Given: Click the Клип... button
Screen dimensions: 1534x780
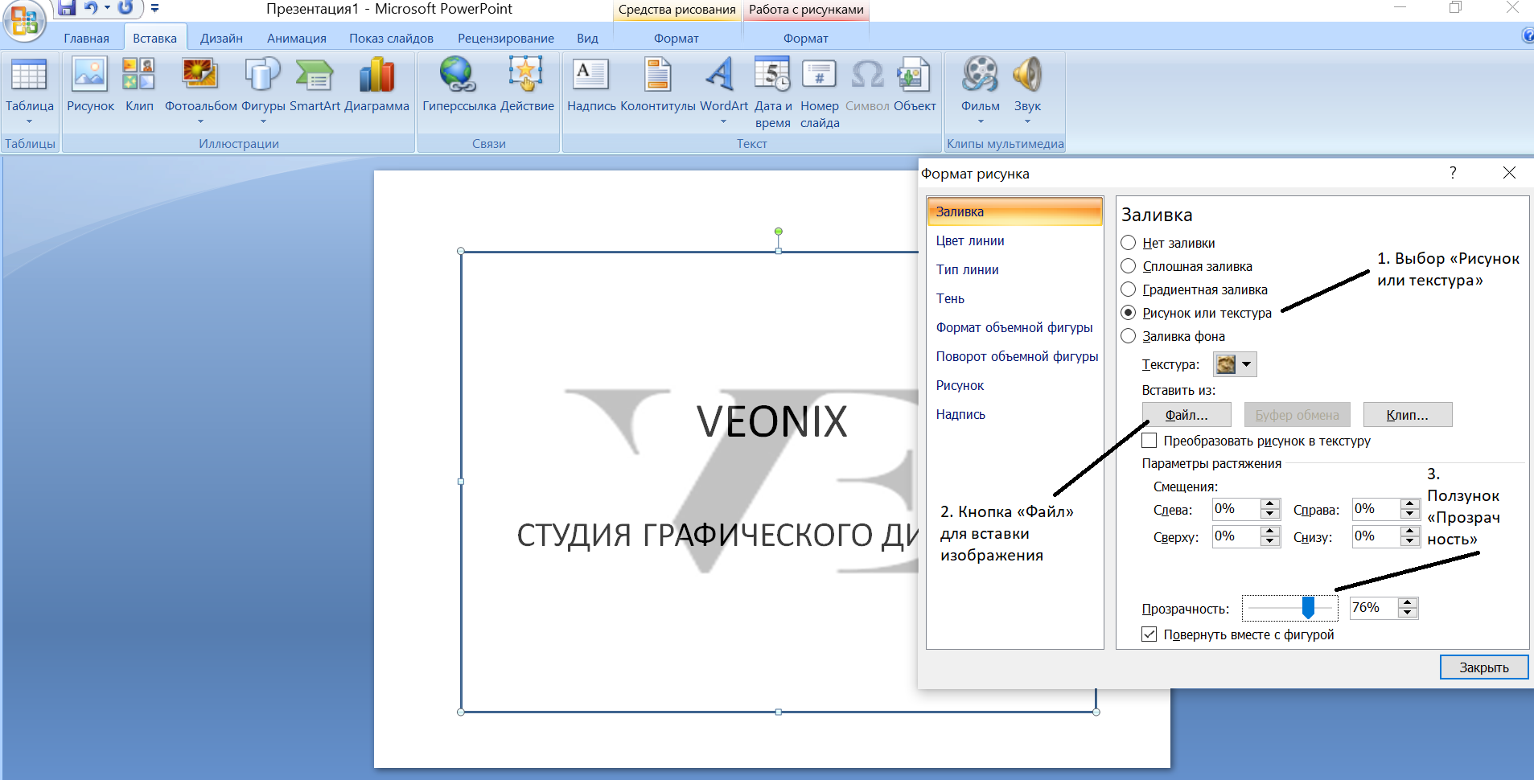Looking at the screenshot, I should (1408, 415).
